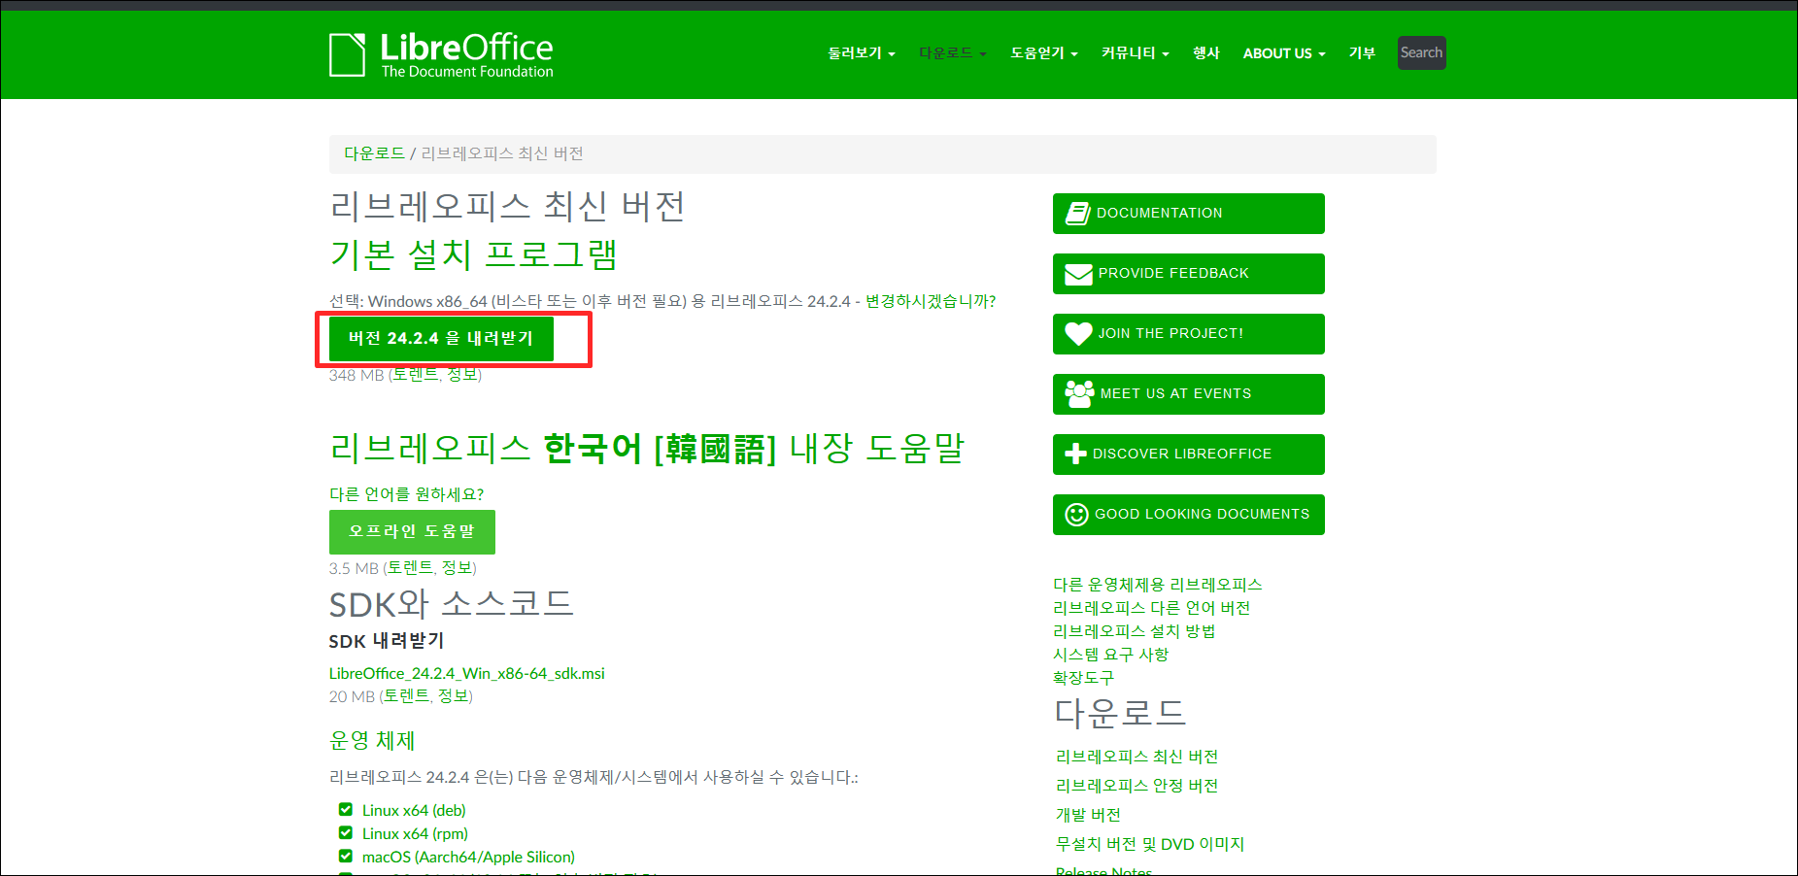Screen dimensions: 1798x876
Task: Click the Provide Feedback envelope icon
Action: point(1078,274)
